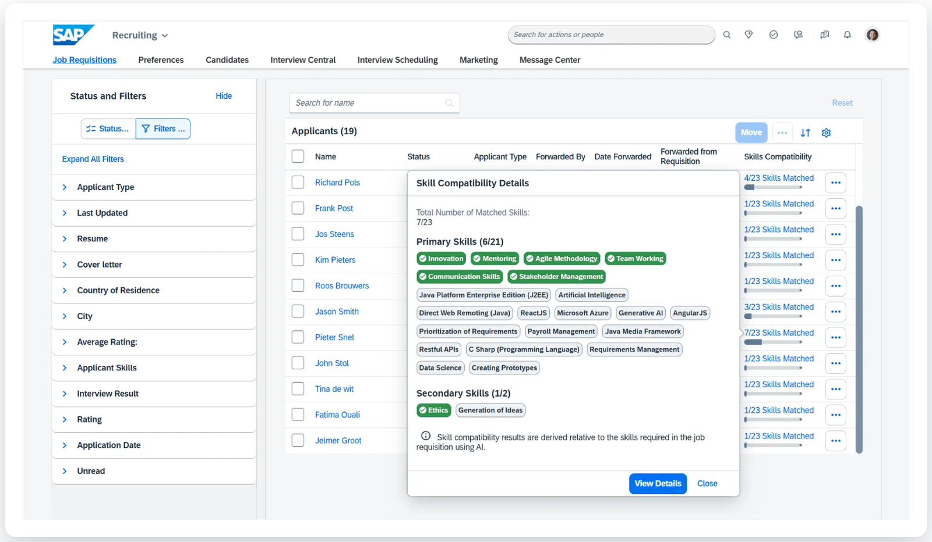
Task: Open Pieter Snel's 7/23 Skills Matched link
Action: tap(779, 333)
